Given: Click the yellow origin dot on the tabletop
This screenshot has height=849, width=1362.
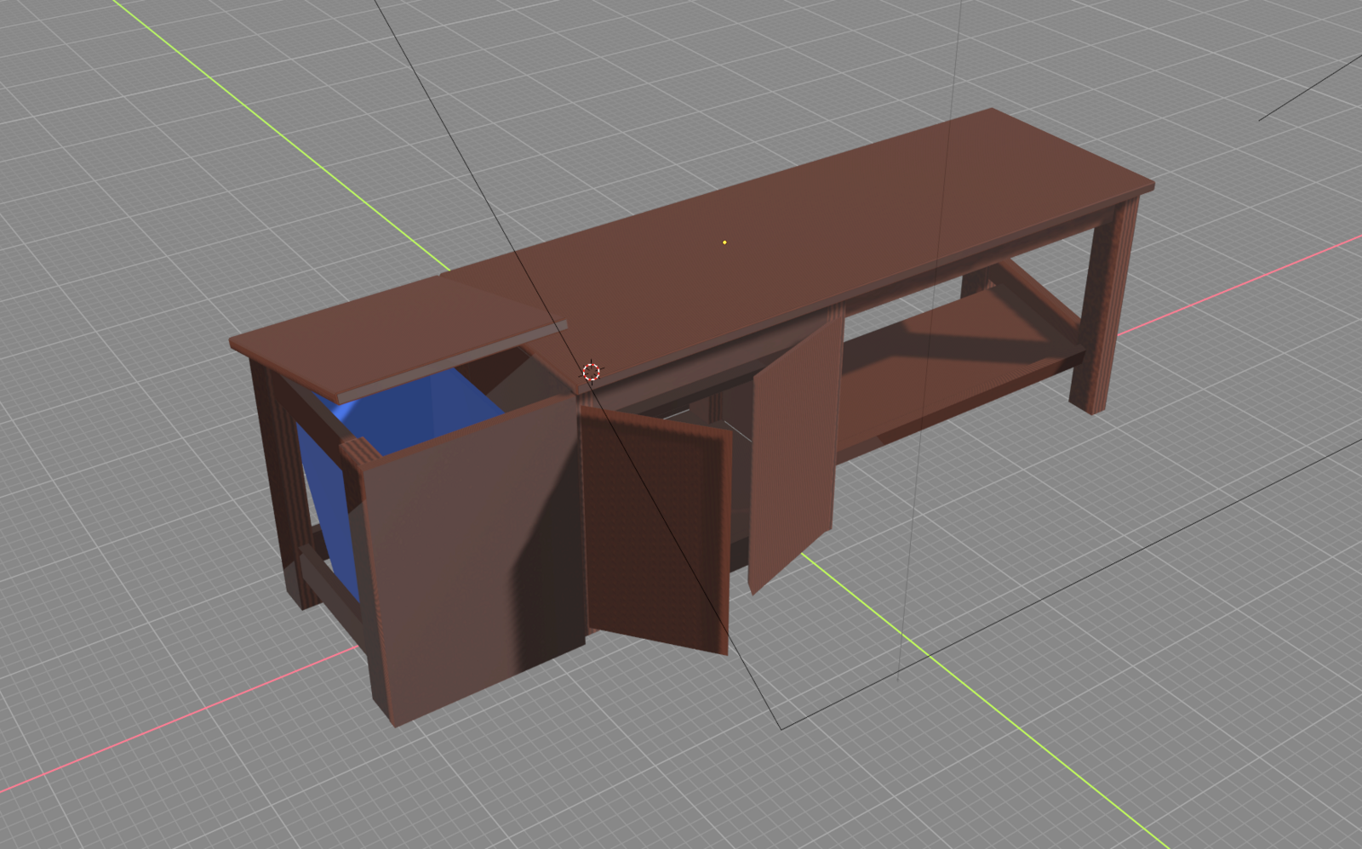Looking at the screenshot, I should (724, 242).
